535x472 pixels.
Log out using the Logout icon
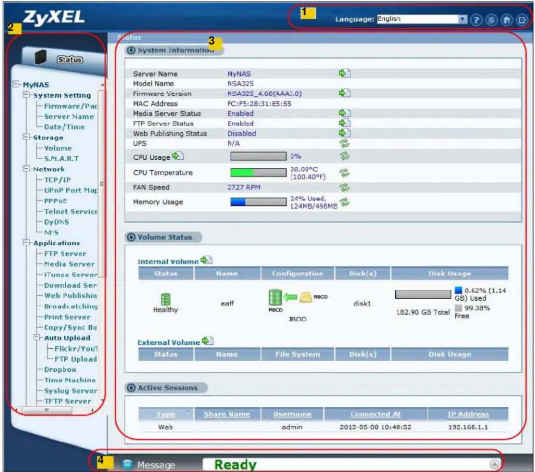pos(522,20)
